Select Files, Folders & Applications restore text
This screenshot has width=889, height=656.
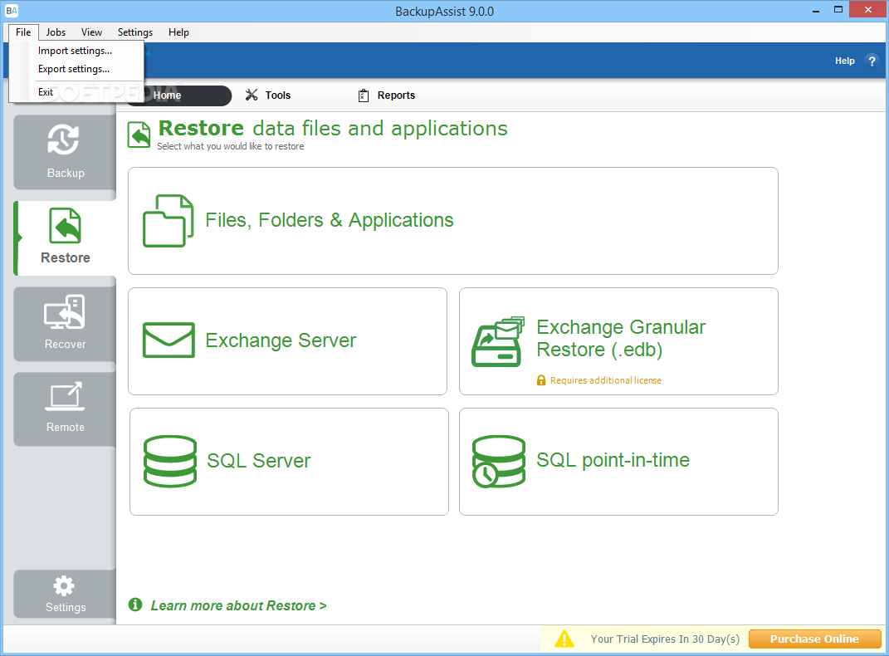click(330, 220)
